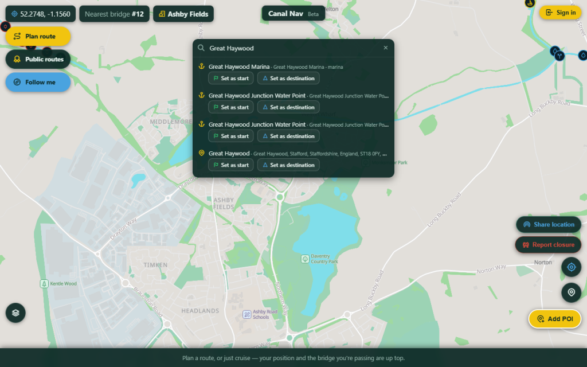Click the red-ringed marker at the left edge

click(x=5, y=26)
